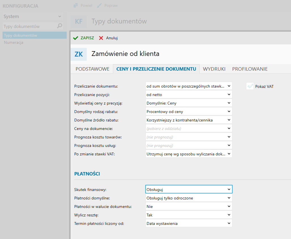
Task: Click the Typy dokumentów search field
Action: point(28,26)
